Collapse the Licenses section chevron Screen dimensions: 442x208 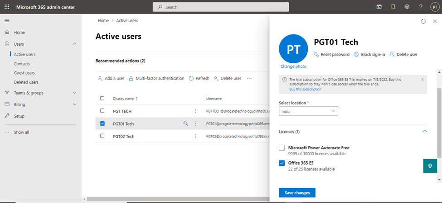coord(425,132)
